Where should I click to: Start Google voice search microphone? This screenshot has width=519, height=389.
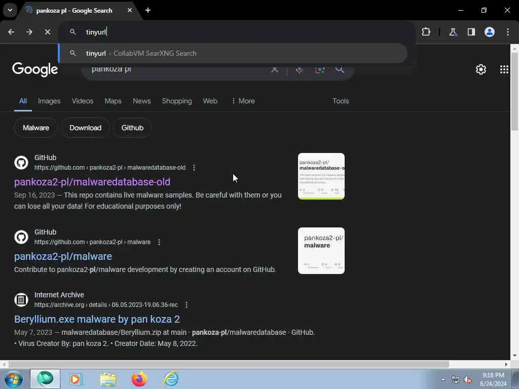click(299, 69)
